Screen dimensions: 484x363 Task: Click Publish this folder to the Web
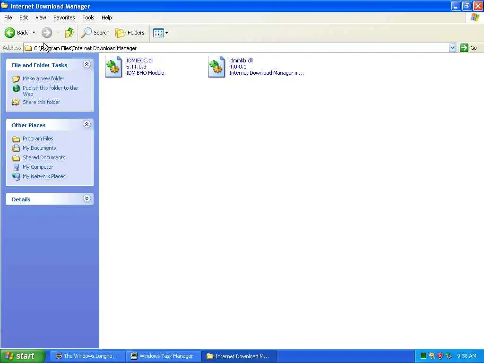50,91
